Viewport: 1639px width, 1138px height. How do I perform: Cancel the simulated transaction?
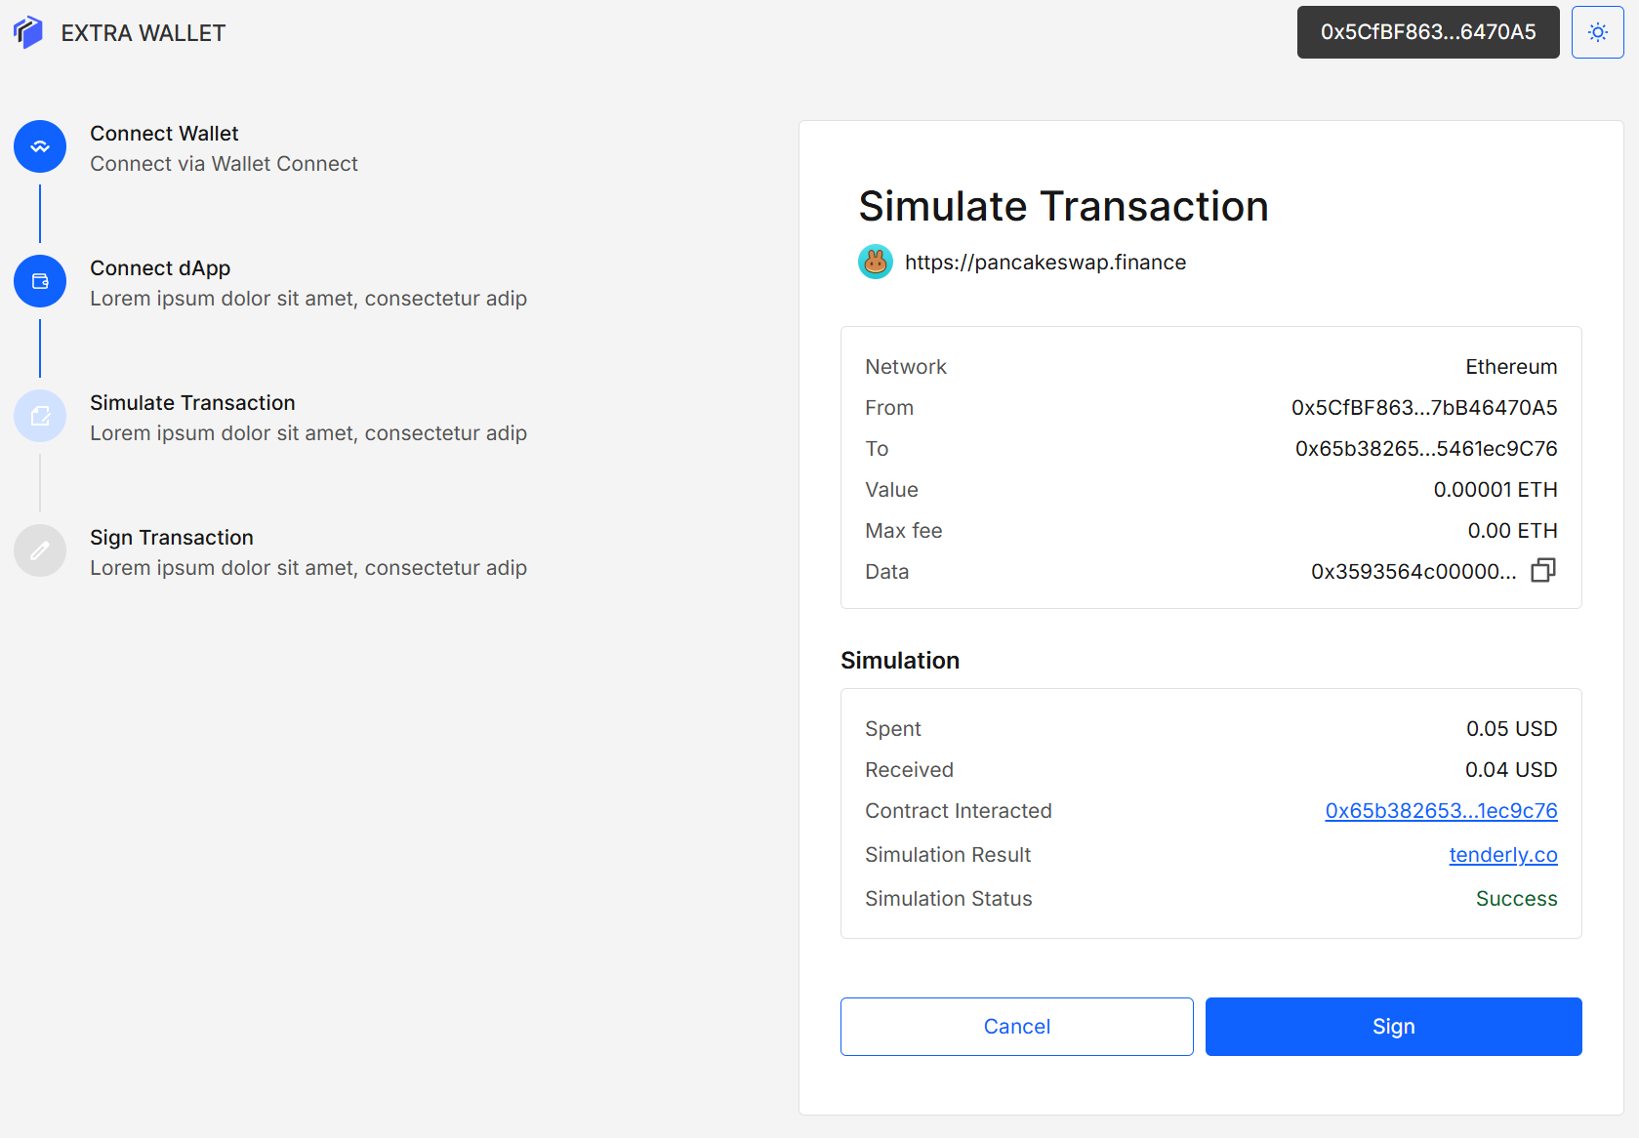1016,1026
